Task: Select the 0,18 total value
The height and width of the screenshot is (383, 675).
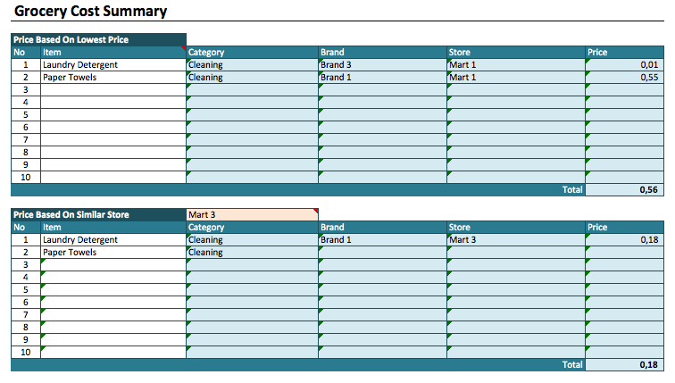Action: [x=625, y=365]
